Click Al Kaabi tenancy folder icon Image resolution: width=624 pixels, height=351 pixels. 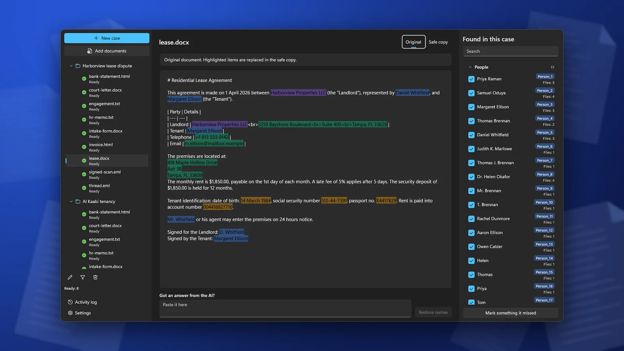[78, 202]
